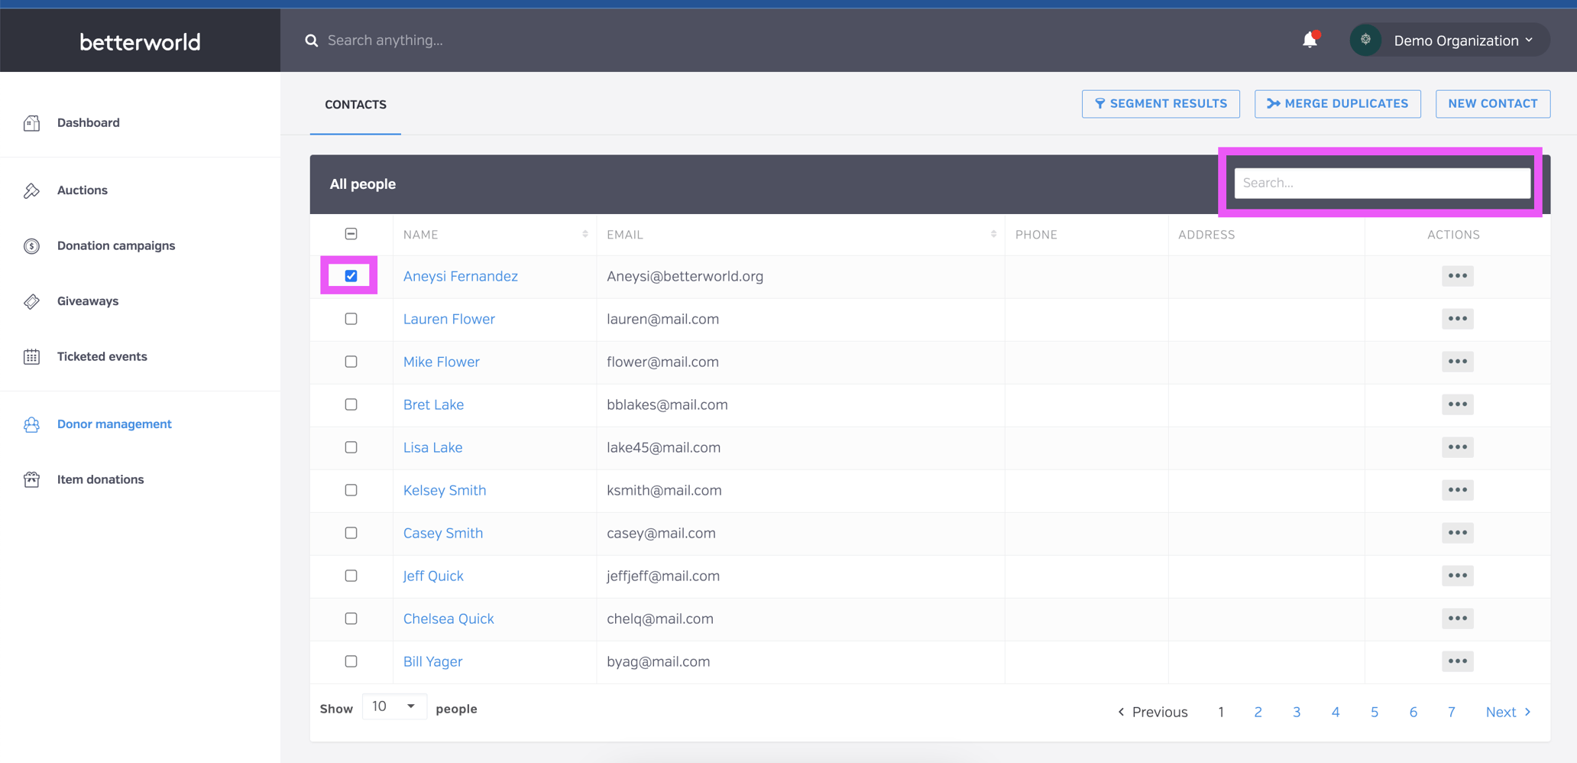Click the Giveaways ticket icon
This screenshot has width=1577, height=763.
pyautogui.click(x=31, y=301)
